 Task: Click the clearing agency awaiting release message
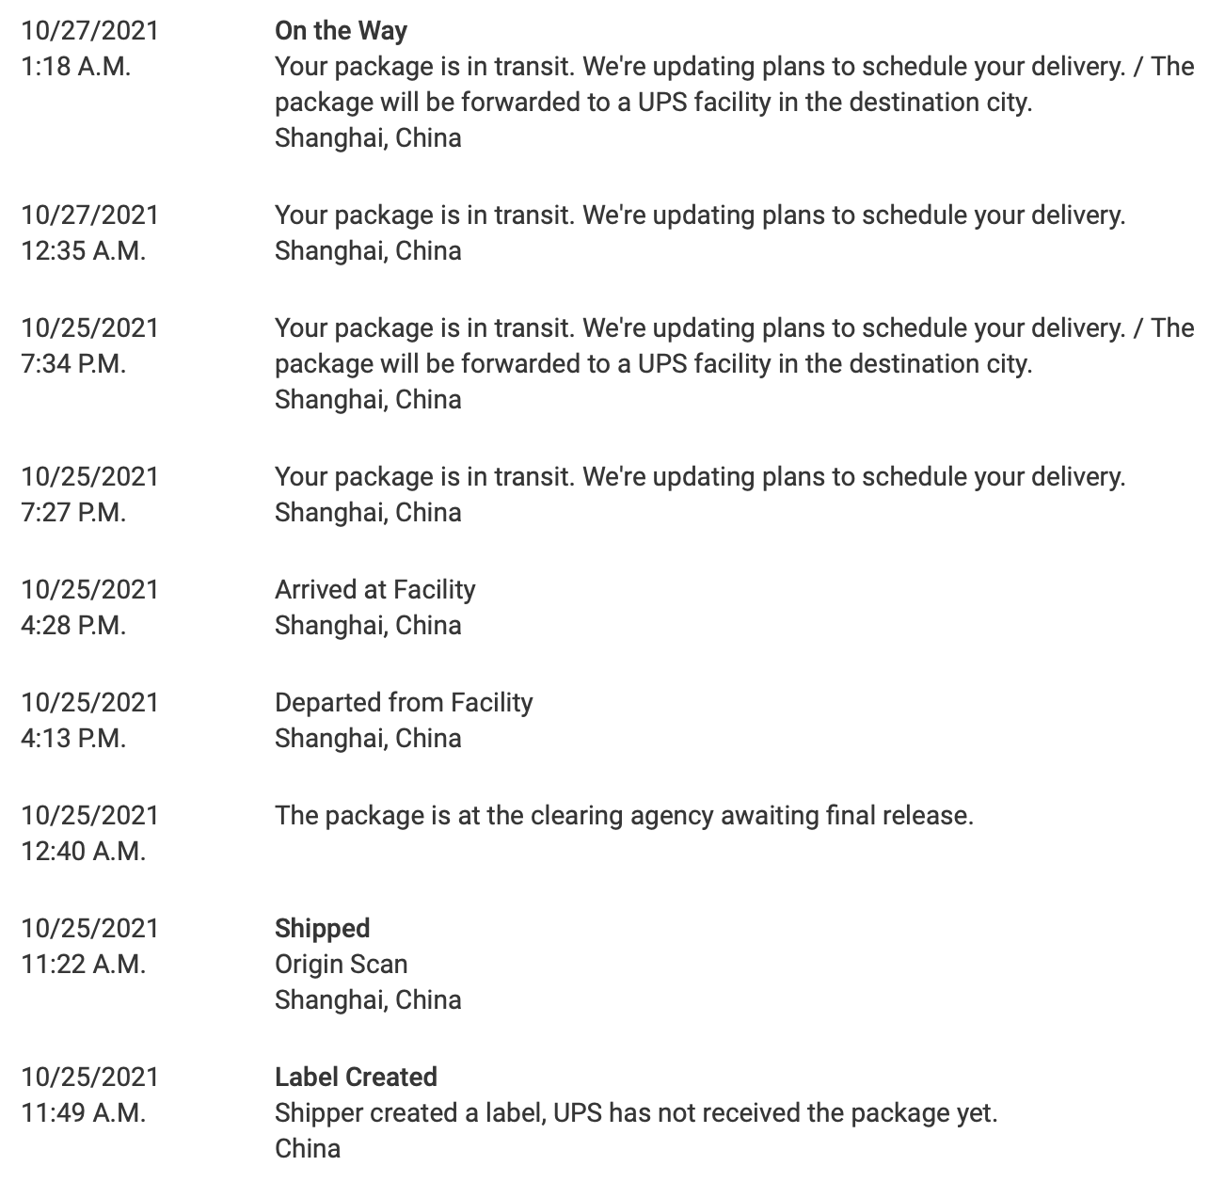[x=624, y=816]
